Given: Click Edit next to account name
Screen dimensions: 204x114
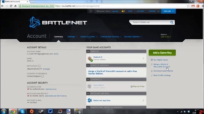Looking at the screenshot, I should [56, 54].
